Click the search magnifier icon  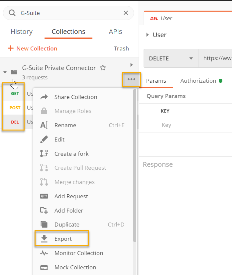pos(12,13)
